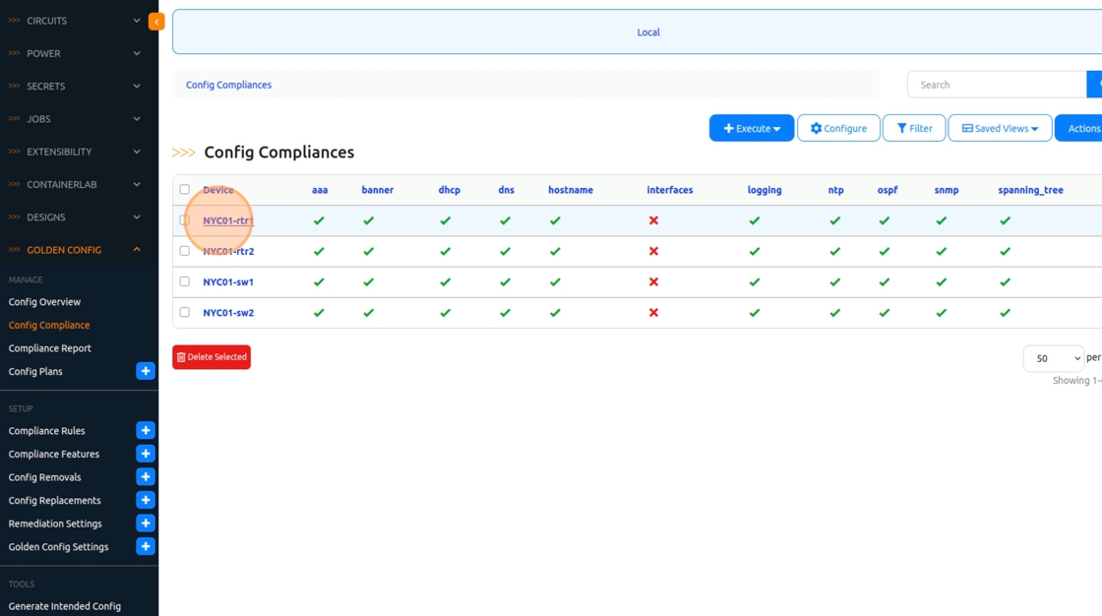Add Remediation Setting with plus icon
This screenshot has width=1102, height=616.
tap(146, 524)
